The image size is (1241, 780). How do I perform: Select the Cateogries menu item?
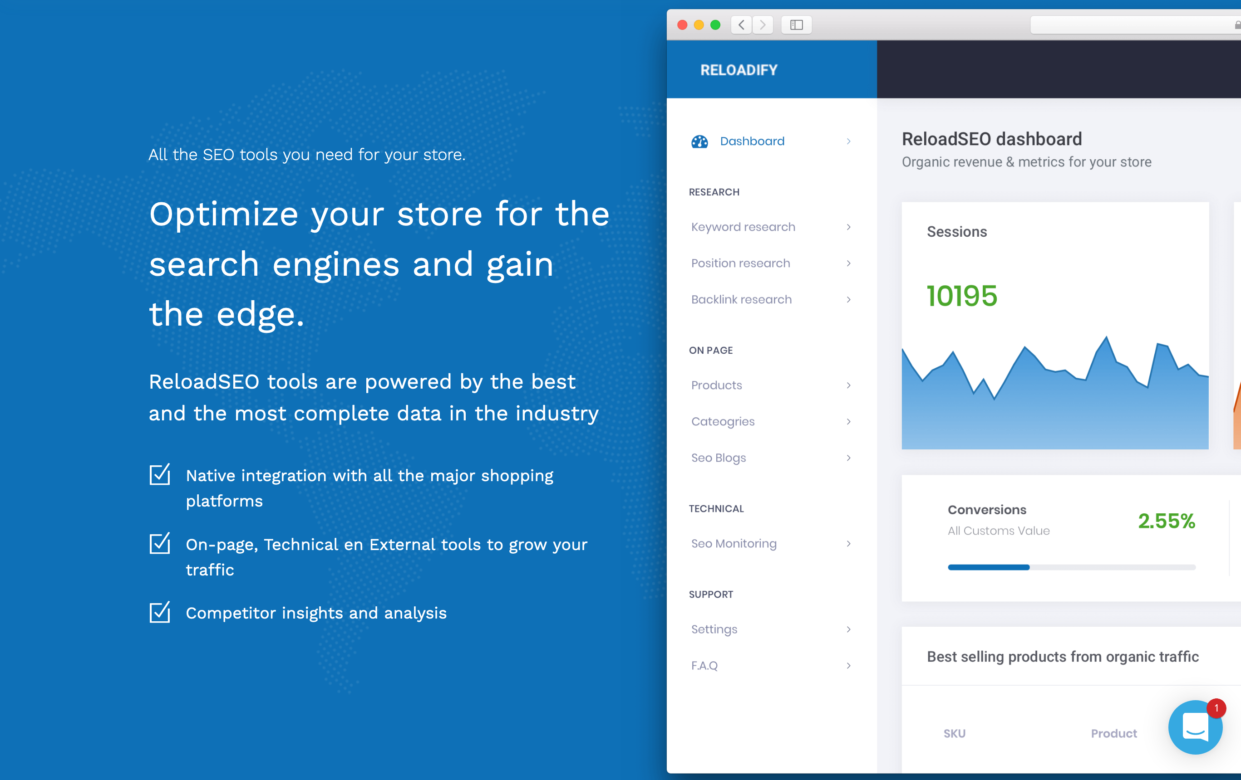tap(723, 422)
